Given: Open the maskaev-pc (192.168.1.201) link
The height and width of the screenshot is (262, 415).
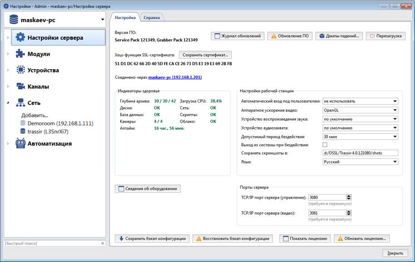Looking at the screenshot, I should point(175,77).
